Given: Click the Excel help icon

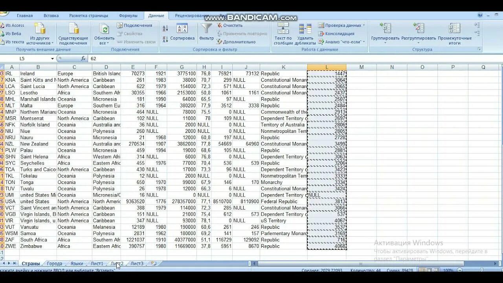Looking at the screenshot, I should point(480,15).
